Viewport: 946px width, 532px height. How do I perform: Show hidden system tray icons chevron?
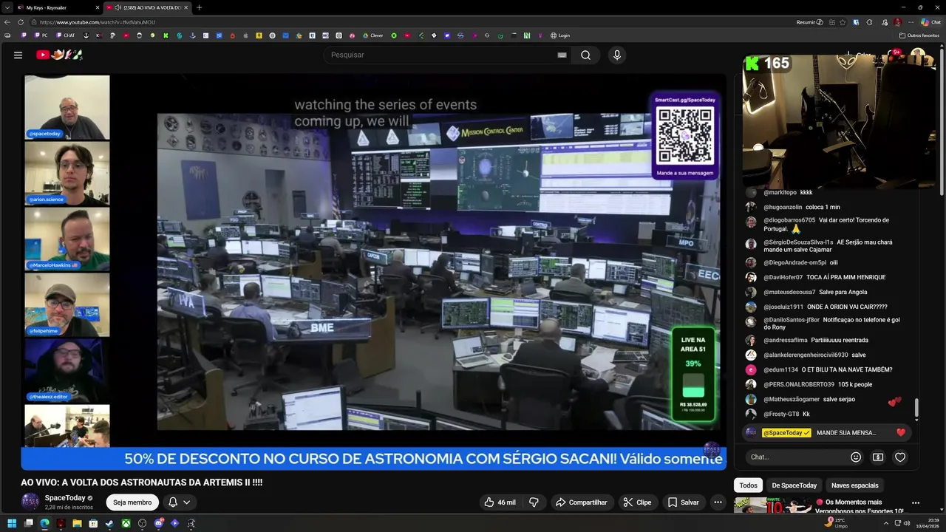[886, 523]
